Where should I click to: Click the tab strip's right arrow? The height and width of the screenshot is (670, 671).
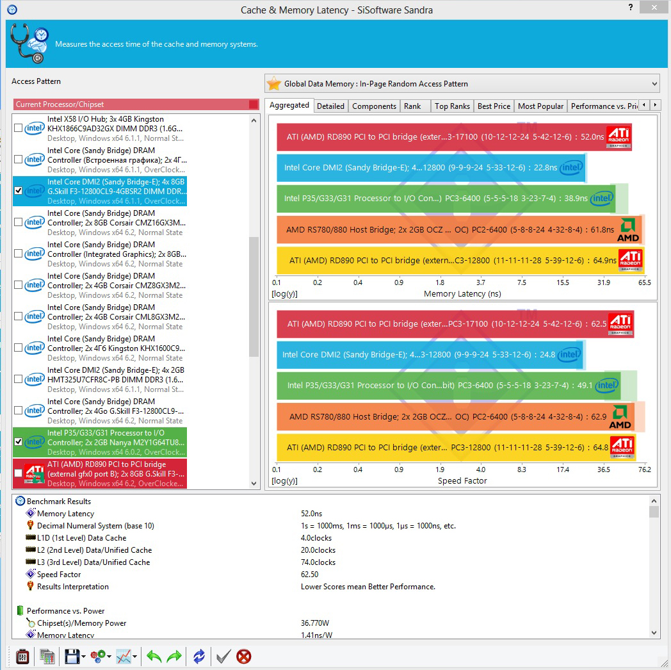pyautogui.click(x=655, y=105)
